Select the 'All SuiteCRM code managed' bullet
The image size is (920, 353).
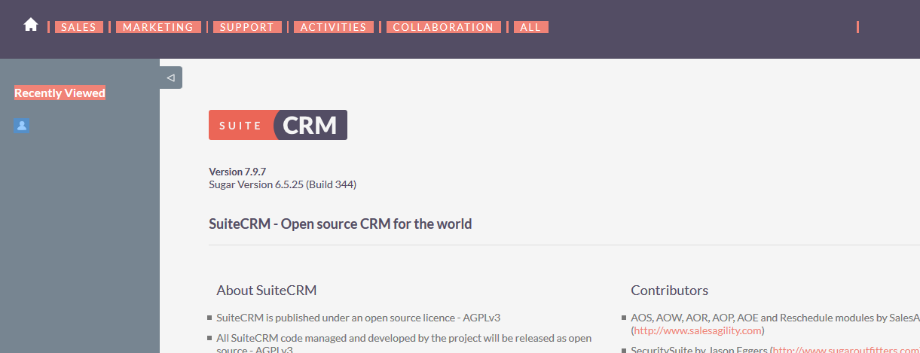(x=404, y=343)
